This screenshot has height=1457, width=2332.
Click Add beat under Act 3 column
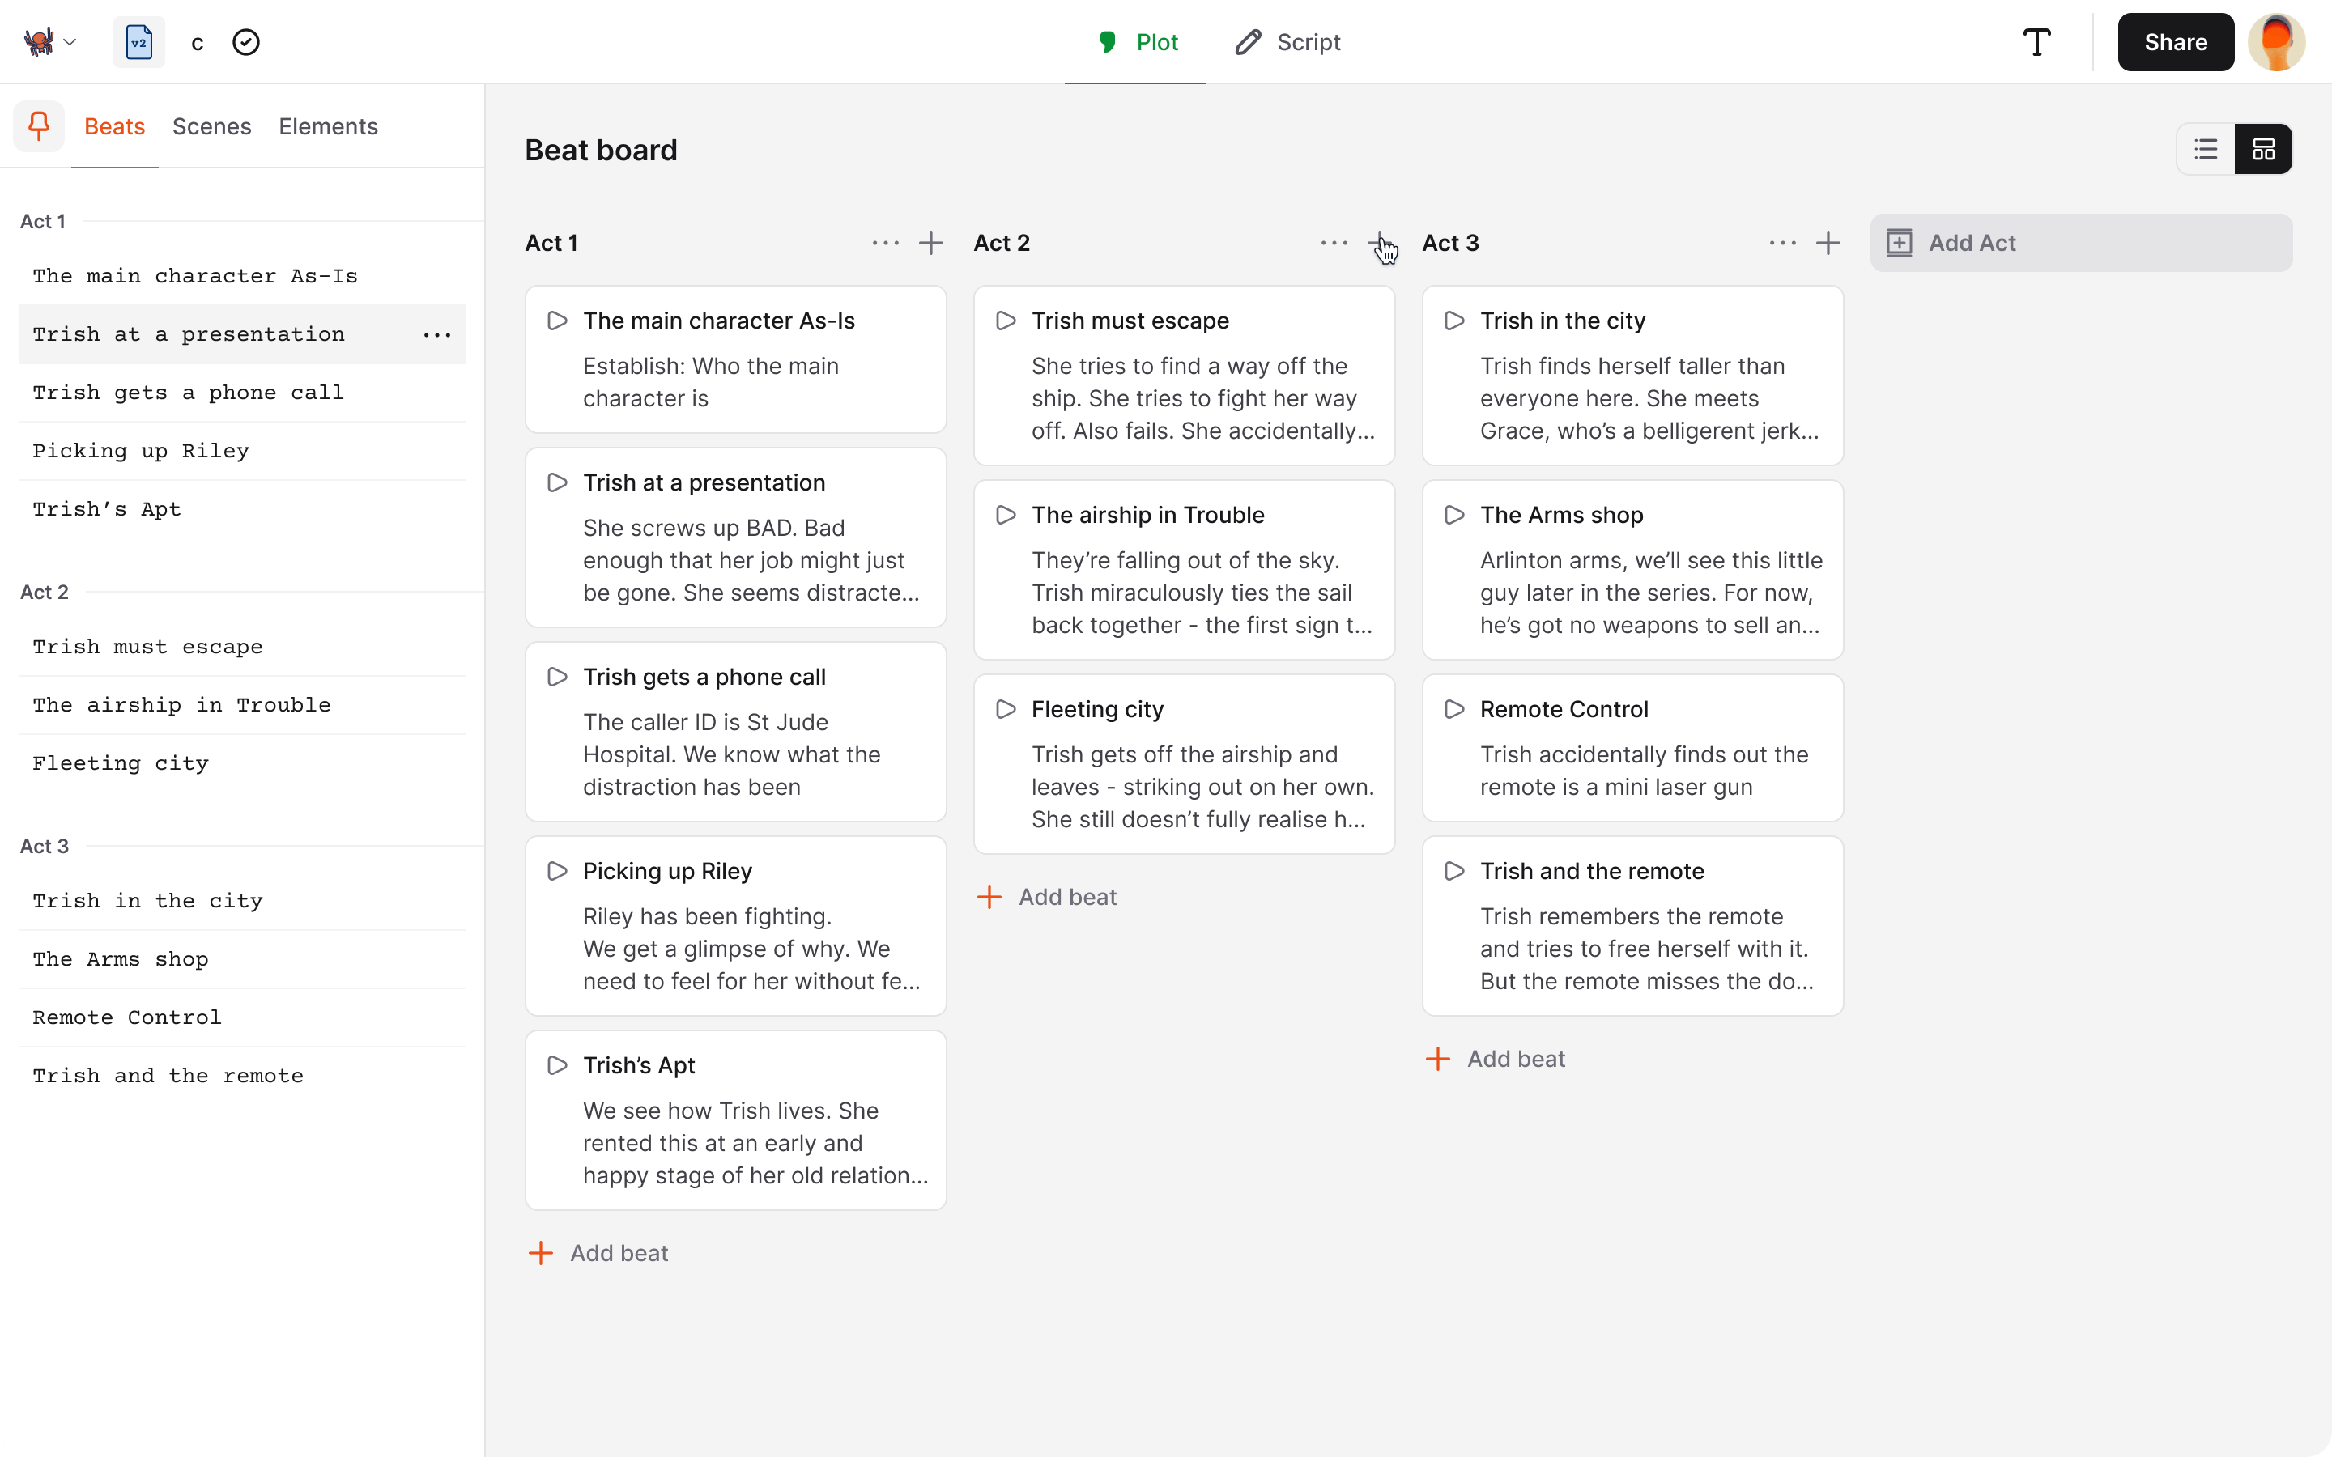1496,1059
